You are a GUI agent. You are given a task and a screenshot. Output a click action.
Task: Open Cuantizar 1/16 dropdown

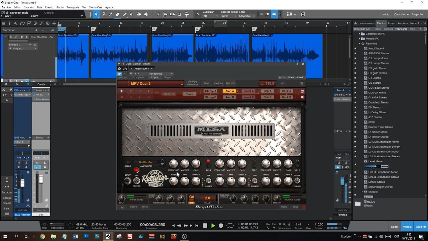pos(210,16)
